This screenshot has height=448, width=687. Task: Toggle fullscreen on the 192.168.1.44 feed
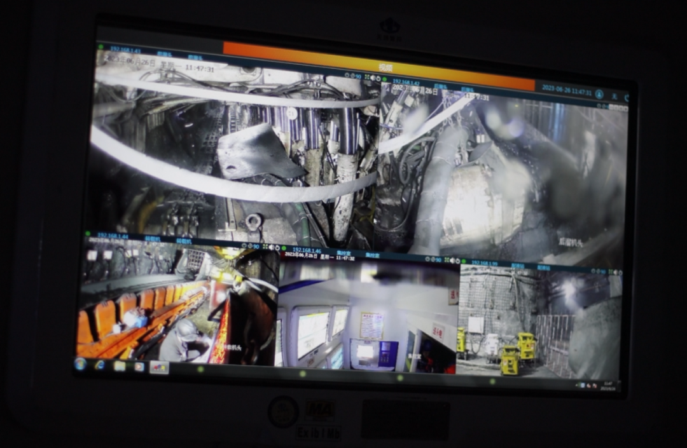pyautogui.click(x=265, y=247)
